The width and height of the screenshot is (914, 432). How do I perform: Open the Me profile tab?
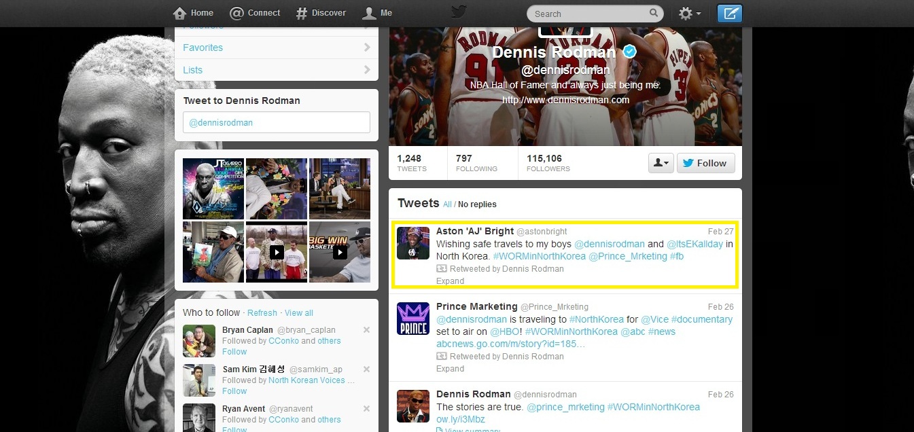pyautogui.click(x=377, y=13)
